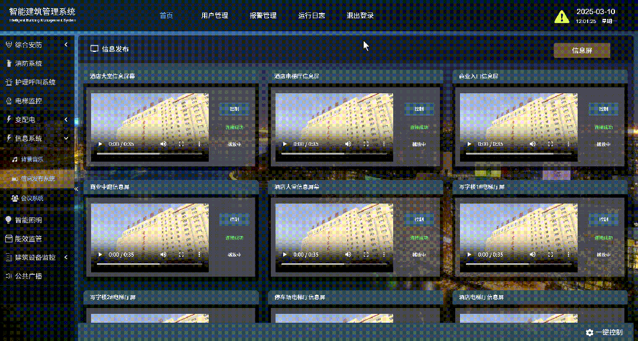Click the alarm icon of 护理呼叫系统
The height and width of the screenshot is (341, 638).
(x=8, y=82)
